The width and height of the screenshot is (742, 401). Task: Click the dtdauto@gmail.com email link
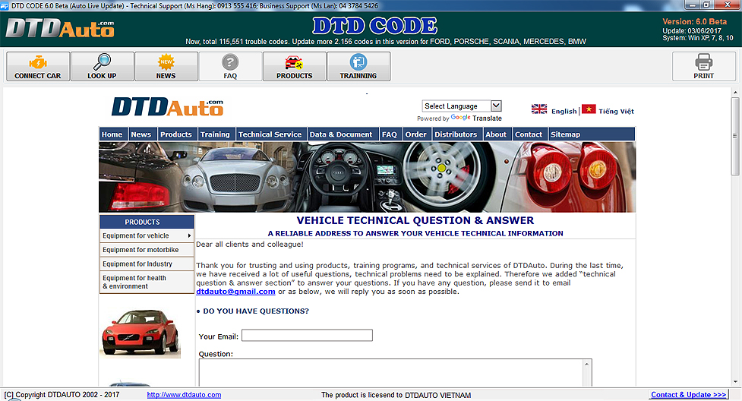coord(235,292)
